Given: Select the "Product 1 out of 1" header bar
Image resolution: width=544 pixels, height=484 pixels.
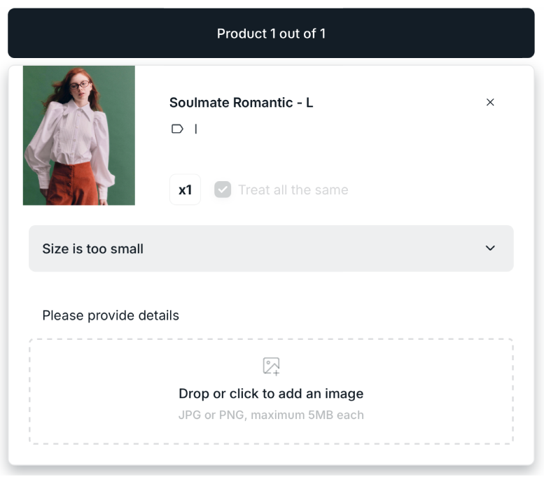Looking at the screenshot, I should coord(271,34).
